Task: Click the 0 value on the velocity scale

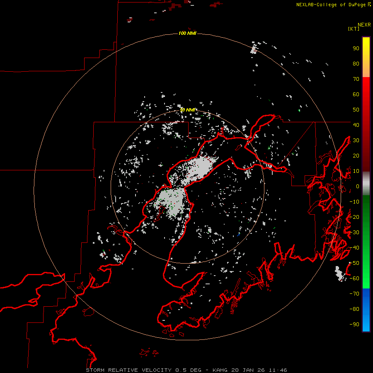Action: pyautogui.click(x=358, y=186)
